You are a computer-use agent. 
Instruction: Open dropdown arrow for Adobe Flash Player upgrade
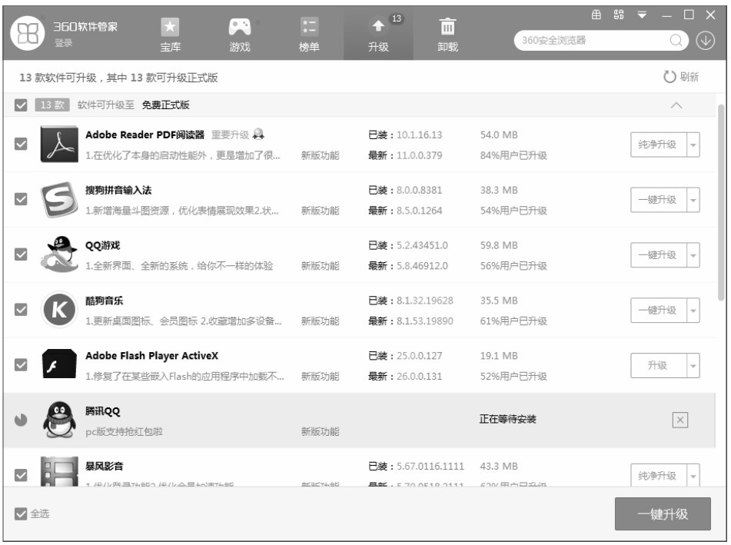(693, 365)
